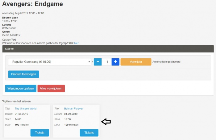Click start time 19:00

[68, 119]
